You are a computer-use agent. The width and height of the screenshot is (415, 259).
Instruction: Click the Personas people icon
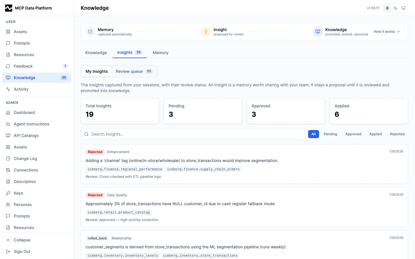coord(8,205)
